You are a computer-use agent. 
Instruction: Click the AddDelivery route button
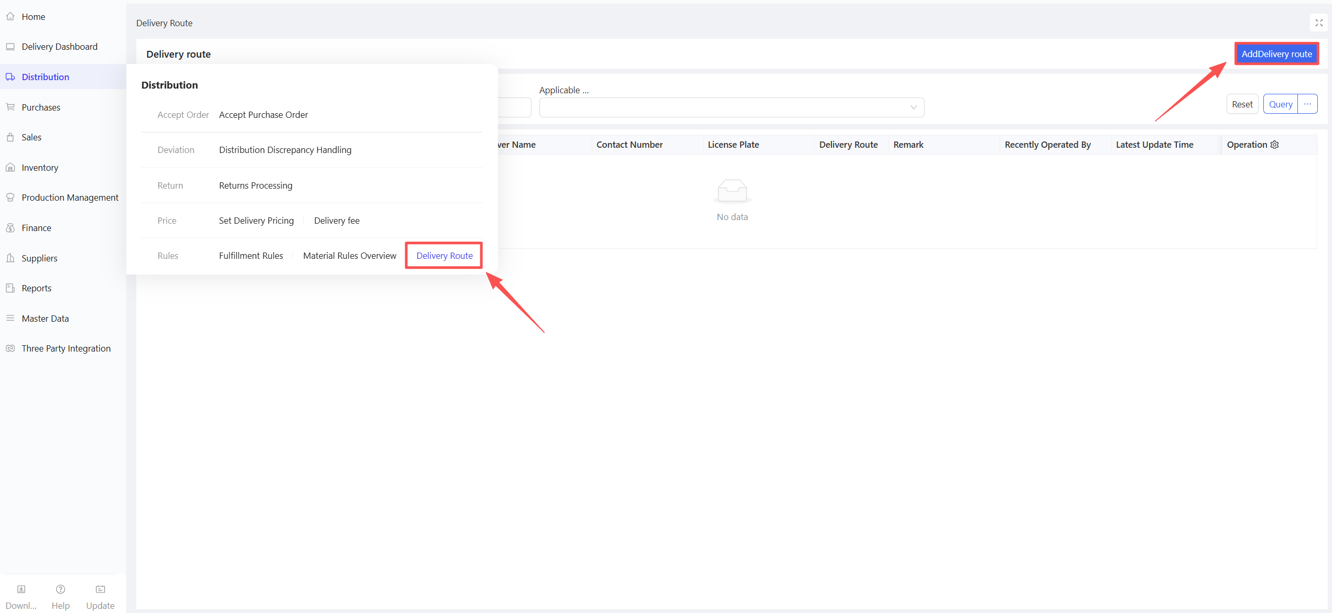pos(1276,54)
